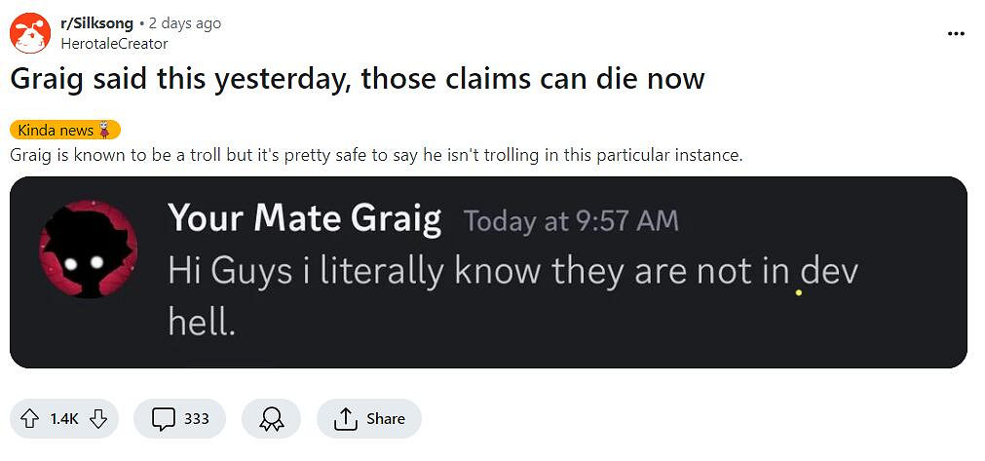Upvote the Graig post
Screen dimensions: 985x461
pos(32,418)
